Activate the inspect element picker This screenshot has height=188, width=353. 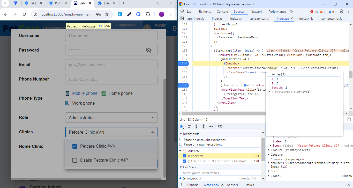click(x=182, y=12)
